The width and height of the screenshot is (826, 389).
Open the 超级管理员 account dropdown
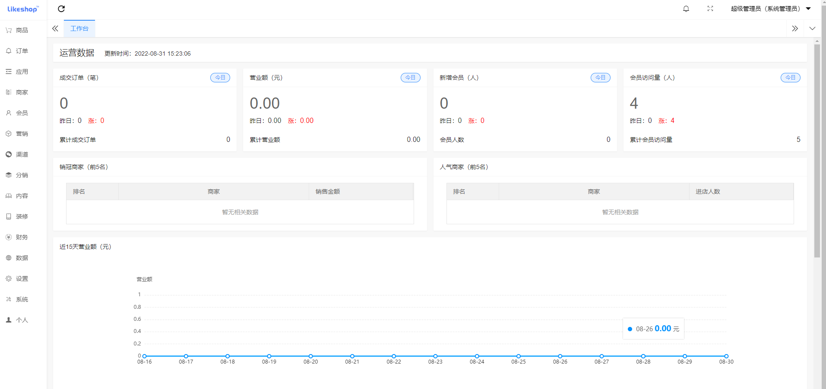tap(771, 9)
